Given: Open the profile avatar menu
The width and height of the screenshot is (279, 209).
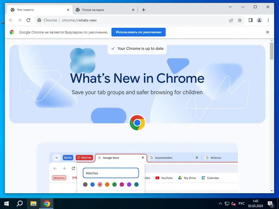Looking at the screenshot, I should coord(259,20).
